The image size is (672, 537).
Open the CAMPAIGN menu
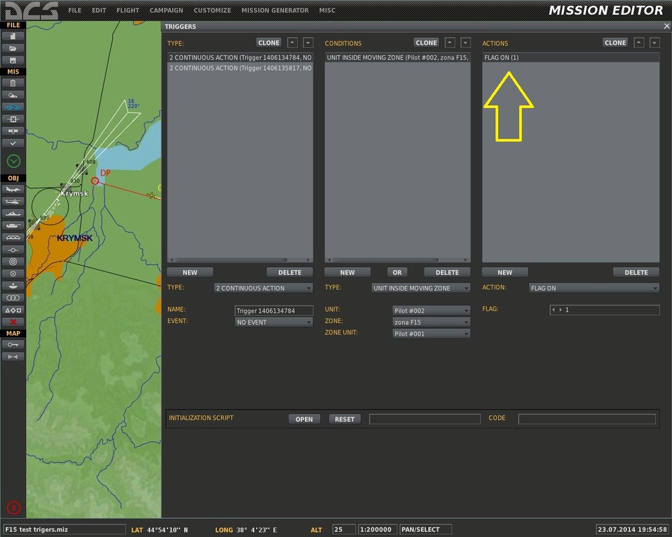tap(166, 11)
